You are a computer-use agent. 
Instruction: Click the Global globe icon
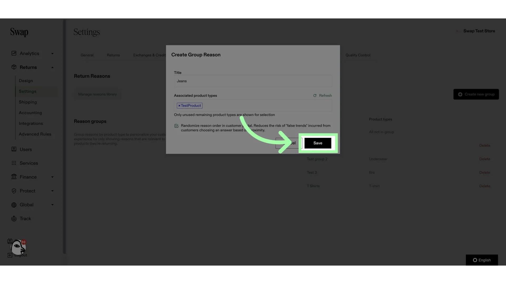click(x=14, y=205)
